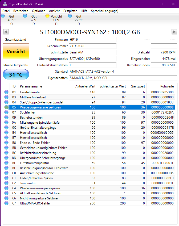Click the Schnittstelle field Serial ATA
The image size is (179, 226).
(x=92, y=52)
